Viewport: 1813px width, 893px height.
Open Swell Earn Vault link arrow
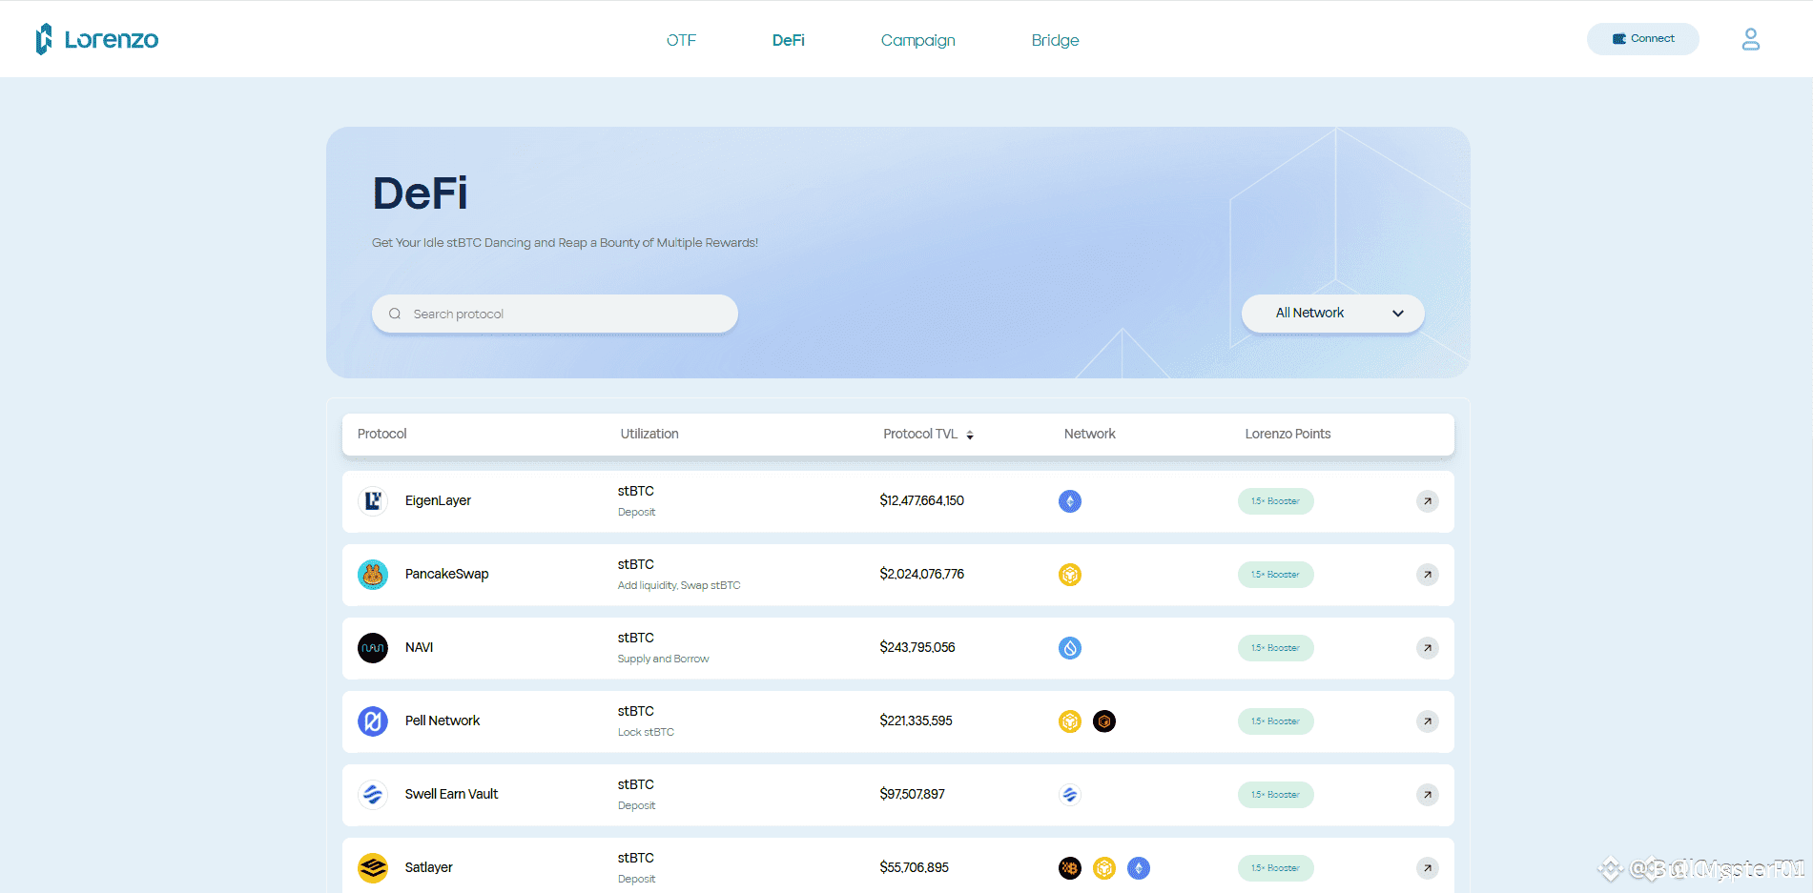click(x=1427, y=795)
